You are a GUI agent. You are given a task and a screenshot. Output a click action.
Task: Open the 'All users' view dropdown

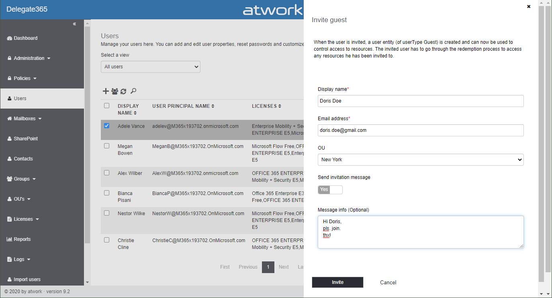pos(151,67)
